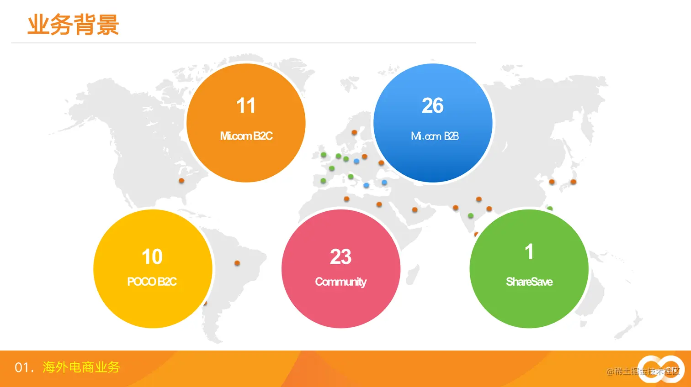Image resolution: width=691 pixels, height=387 pixels.
Task: Click the green ShareSave circle
Action: 529,269
